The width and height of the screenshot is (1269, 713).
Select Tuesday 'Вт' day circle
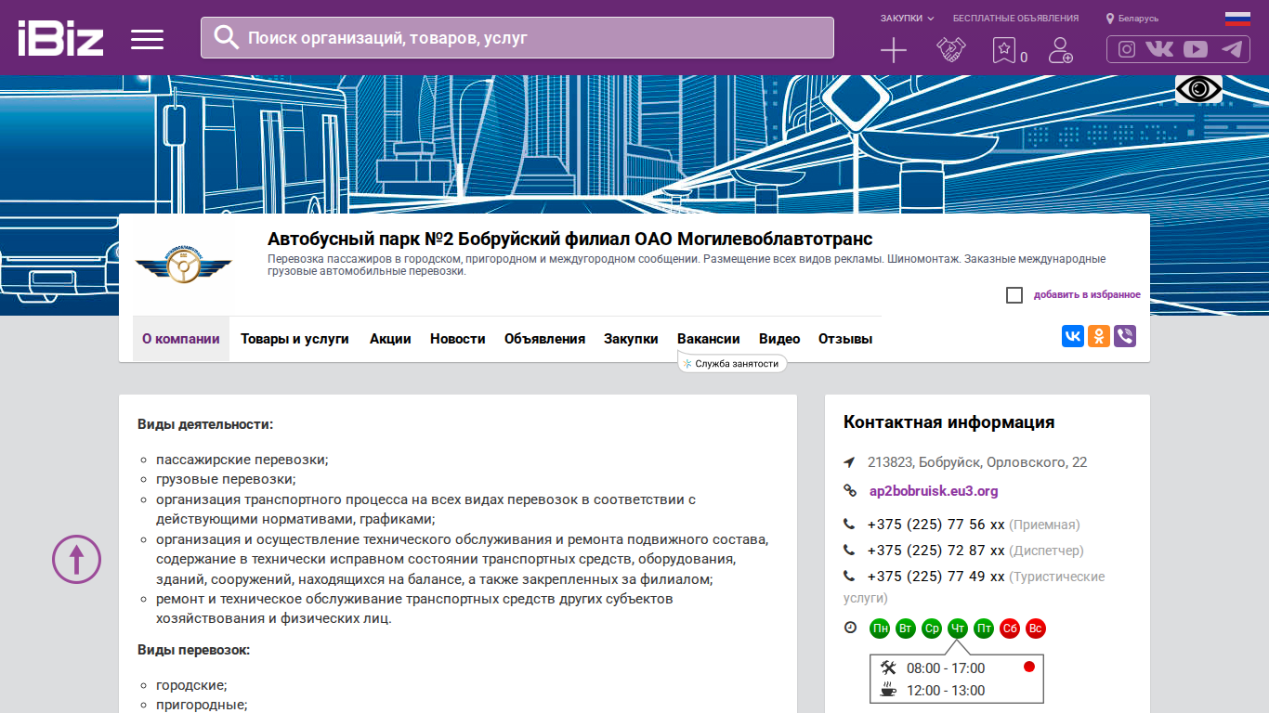click(x=906, y=629)
